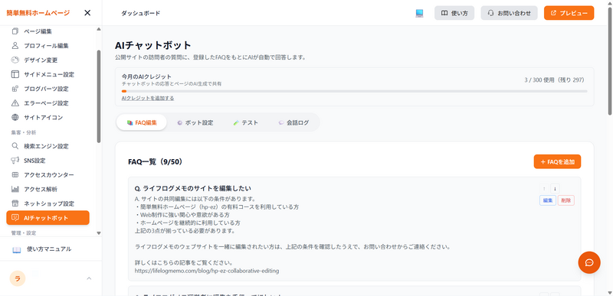Open the テスト tab

[x=245, y=122]
